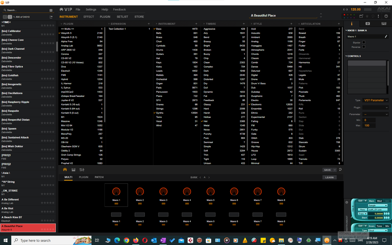392x245 pixels.
Task: Open the Settings menu
Action: point(91,9)
